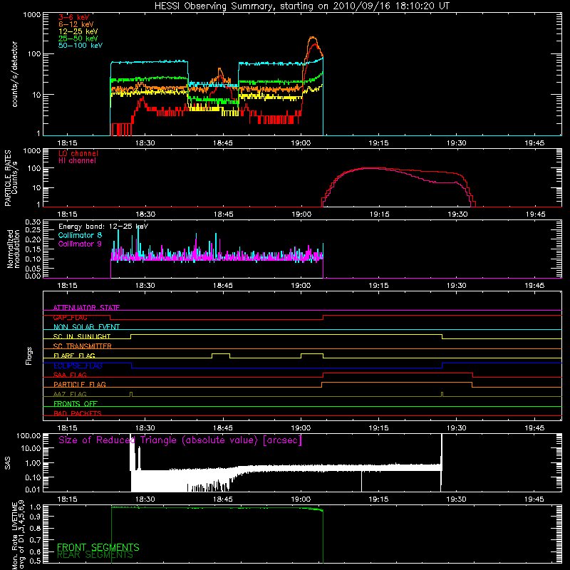Click the 'FRONT SEGMENTS' legend label

98,547
